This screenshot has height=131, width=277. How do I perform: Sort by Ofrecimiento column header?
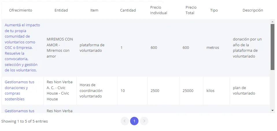[21, 10]
